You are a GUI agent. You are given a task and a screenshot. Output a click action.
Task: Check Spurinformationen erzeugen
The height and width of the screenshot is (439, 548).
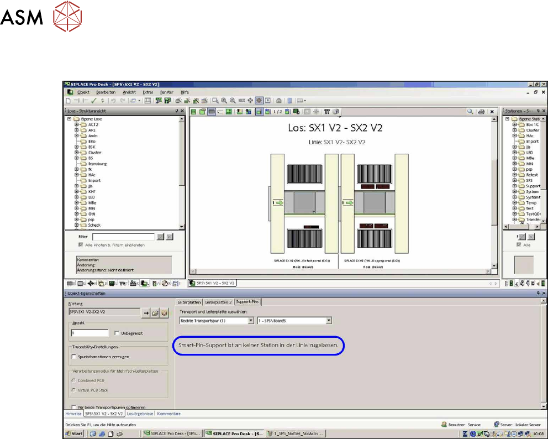pyautogui.click(x=73, y=357)
